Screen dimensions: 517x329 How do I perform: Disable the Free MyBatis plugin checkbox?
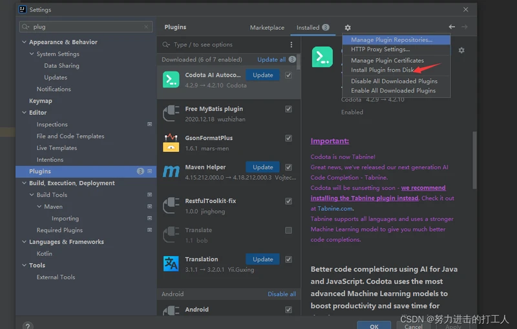[288, 109]
